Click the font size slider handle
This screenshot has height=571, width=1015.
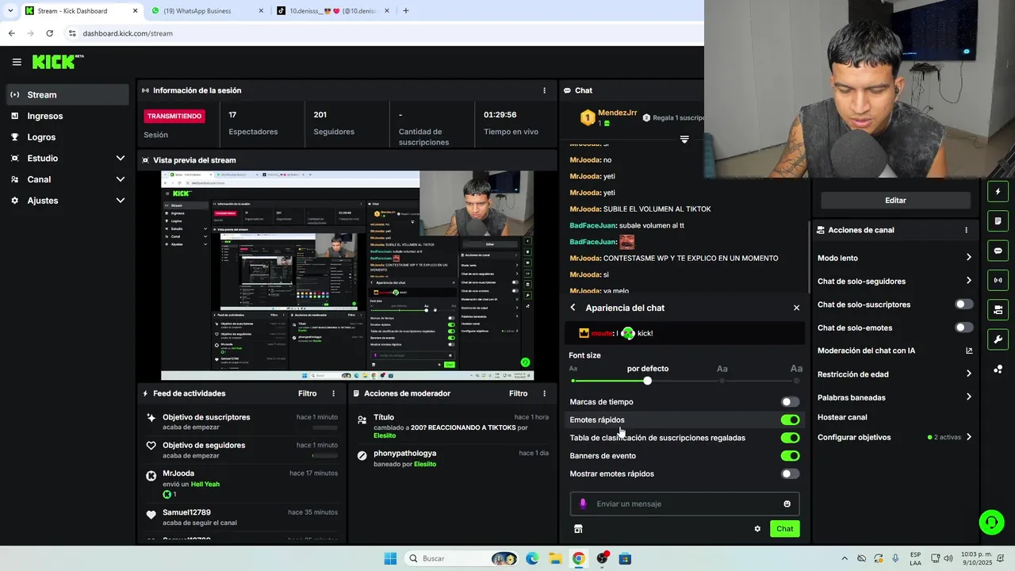click(x=648, y=381)
